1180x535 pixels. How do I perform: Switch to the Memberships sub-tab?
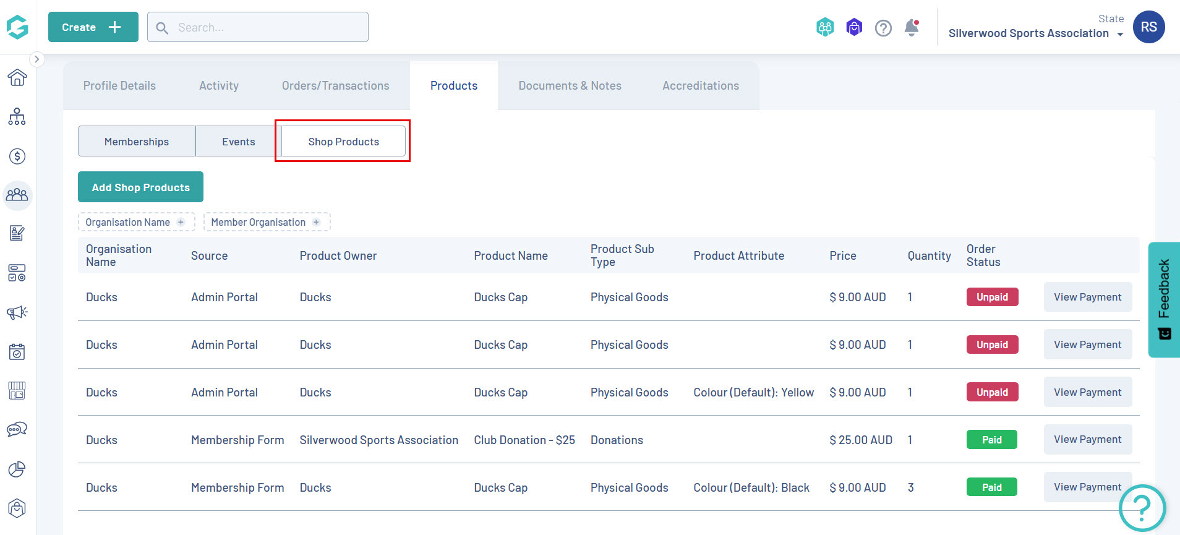click(x=137, y=142)
